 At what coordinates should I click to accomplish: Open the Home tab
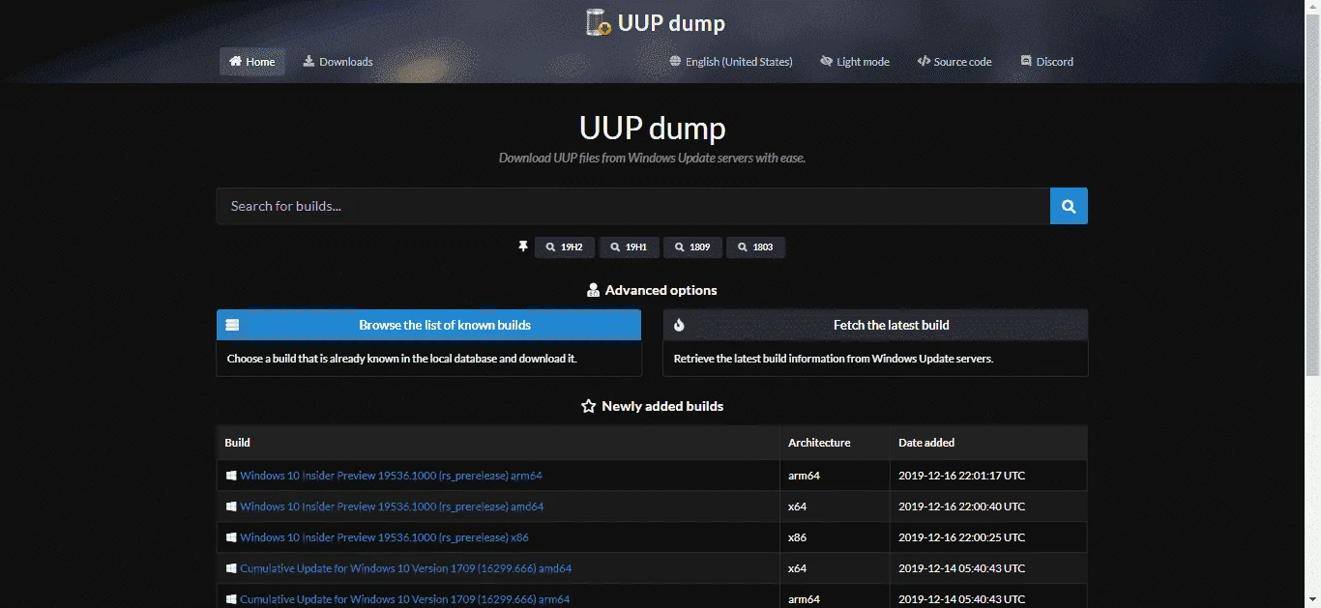coord(252,62)
